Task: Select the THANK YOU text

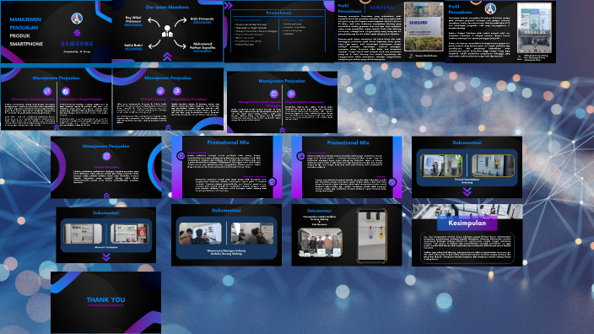Action: click(105, 299)
